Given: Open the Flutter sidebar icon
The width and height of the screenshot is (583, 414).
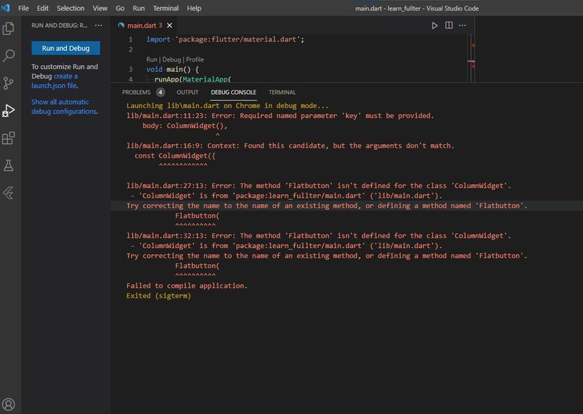Looking at the screenshot, I should pos(9,193).
